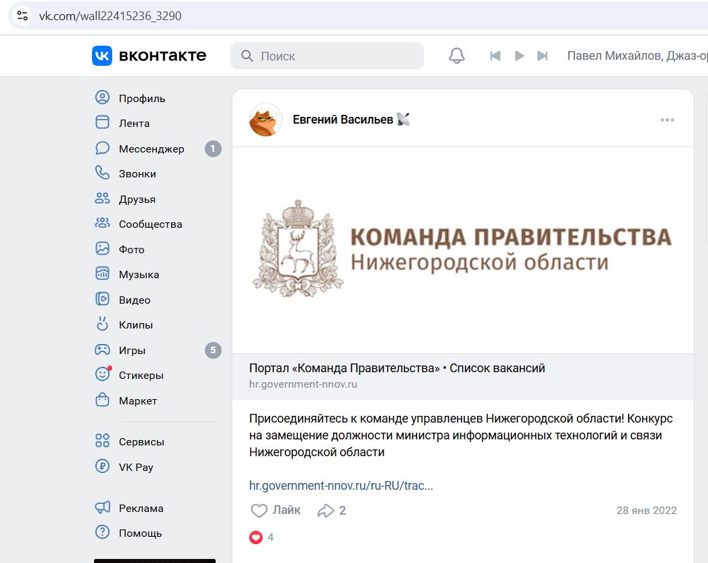This screenshot has width=708, height=563.
Task: Follow the hr.government-nnov.ru/ru-RU/trac... link
Action: click(x=341, y=485)
